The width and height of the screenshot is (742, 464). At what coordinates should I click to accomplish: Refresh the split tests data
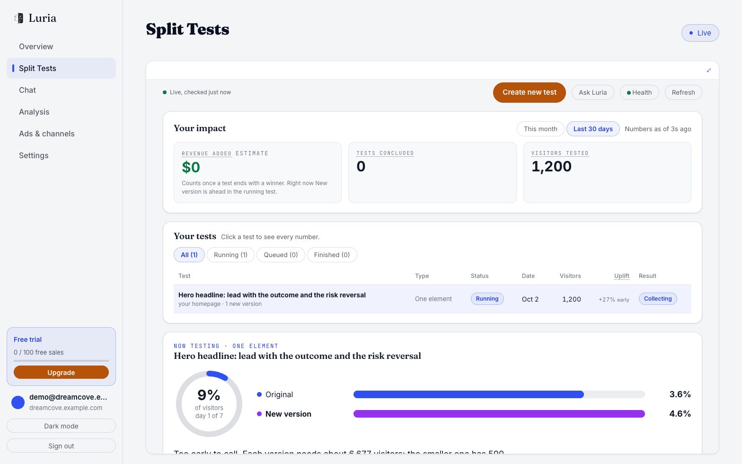pos(683,92)
